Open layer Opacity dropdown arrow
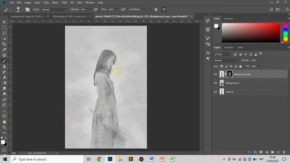 pyautogui.click(x=260, y=60)
